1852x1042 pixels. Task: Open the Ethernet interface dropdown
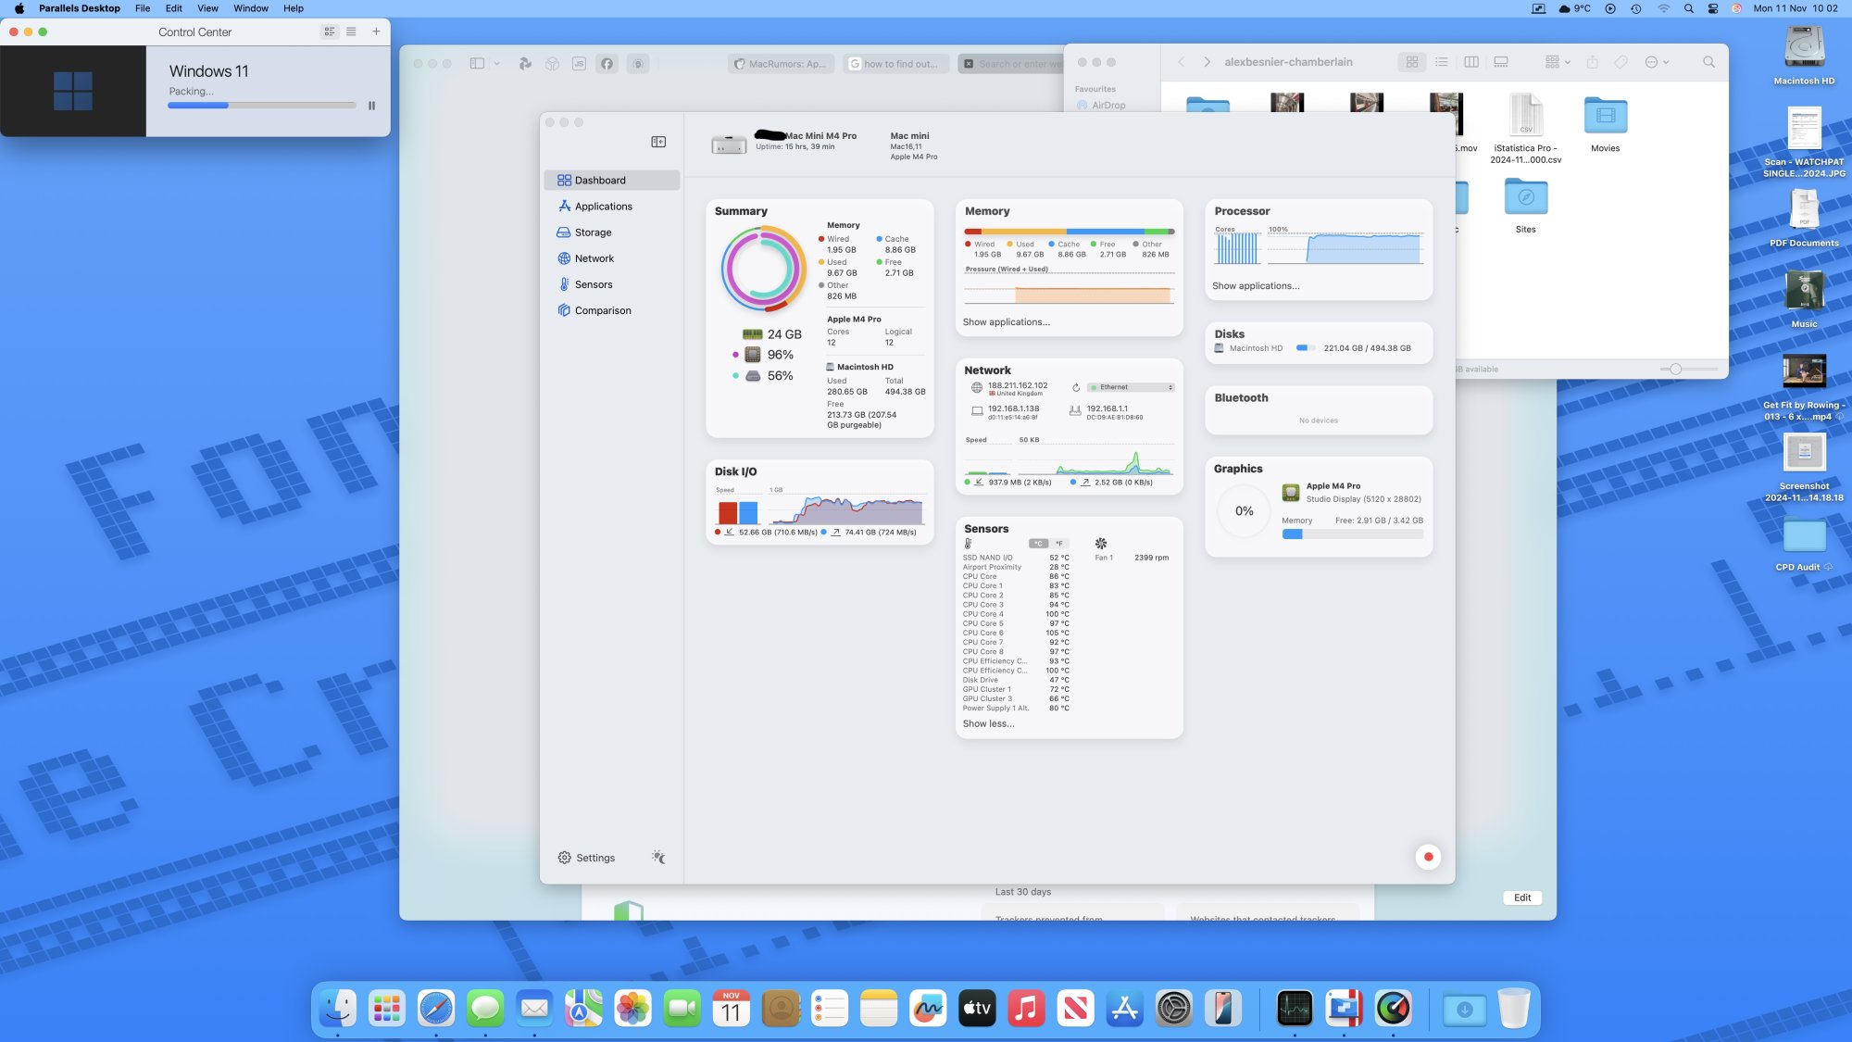coord(1131,387)
